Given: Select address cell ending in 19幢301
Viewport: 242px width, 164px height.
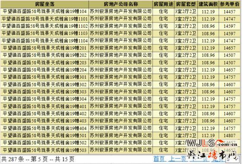Looking at the screenshot, I should pos(45,77).
